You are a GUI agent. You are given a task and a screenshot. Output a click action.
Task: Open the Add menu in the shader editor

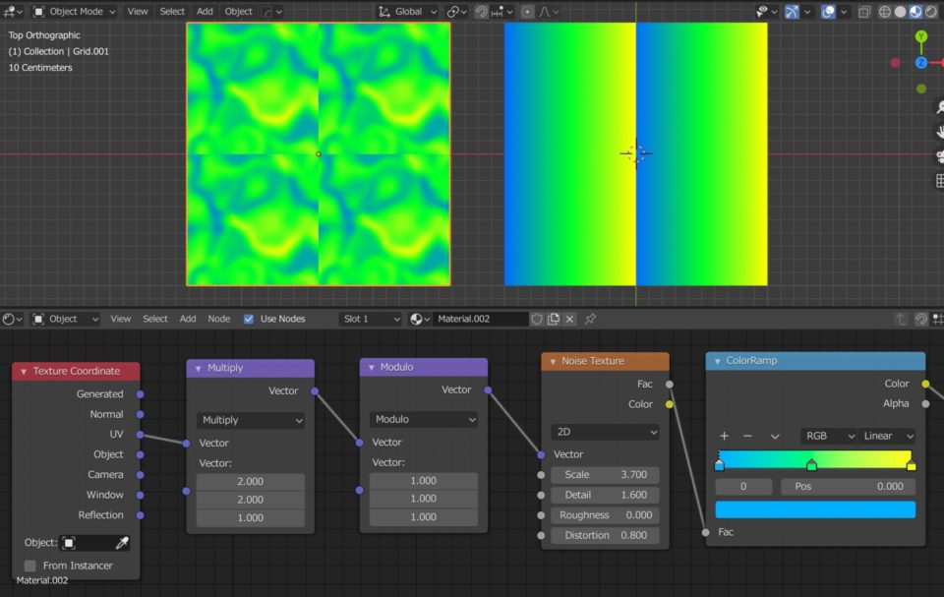[186, 319]
